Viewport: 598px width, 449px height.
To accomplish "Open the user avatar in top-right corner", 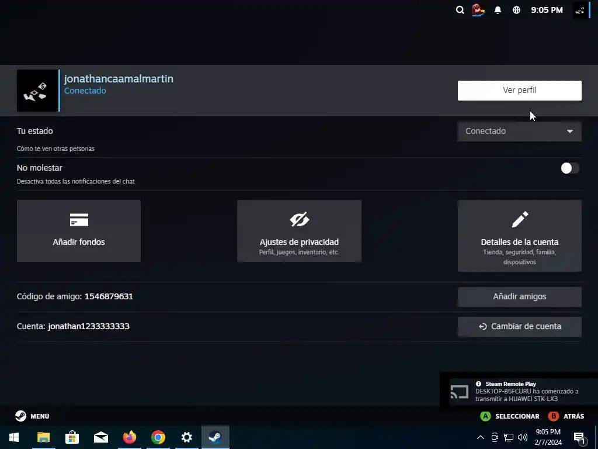I will [580, 11].
